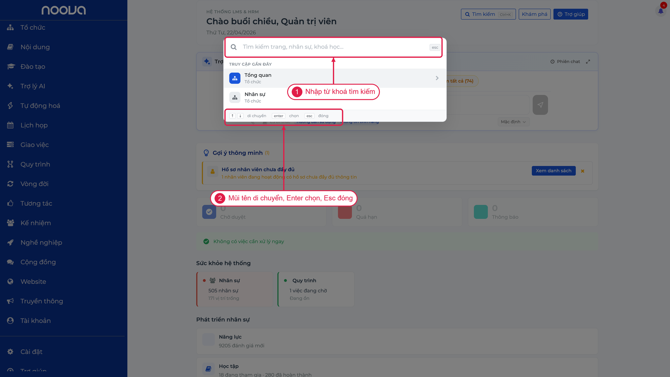Viewport: 670px width, 377px height.
Task: Open the Mặc định dropdown
Action: click(x=513, y=122)
